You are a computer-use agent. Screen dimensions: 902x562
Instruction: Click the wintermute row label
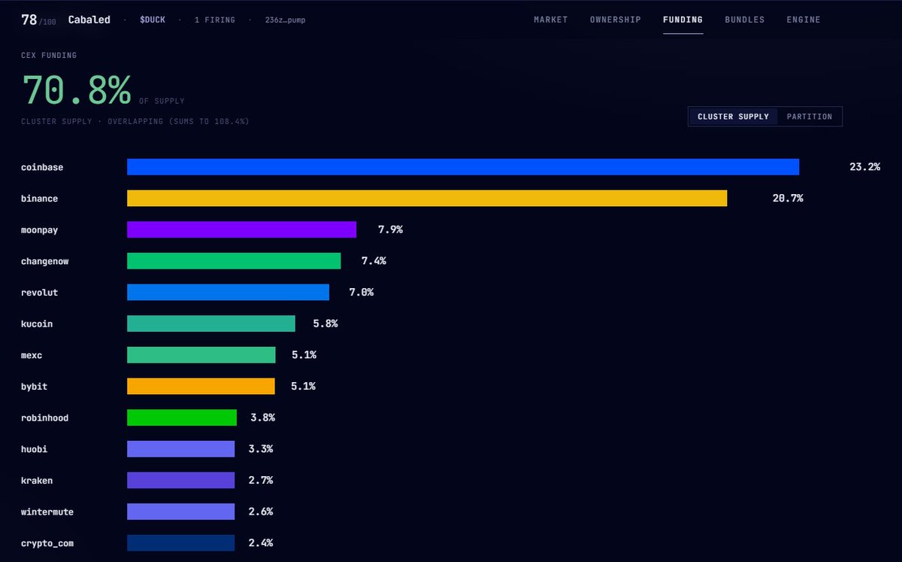[47, 512]
